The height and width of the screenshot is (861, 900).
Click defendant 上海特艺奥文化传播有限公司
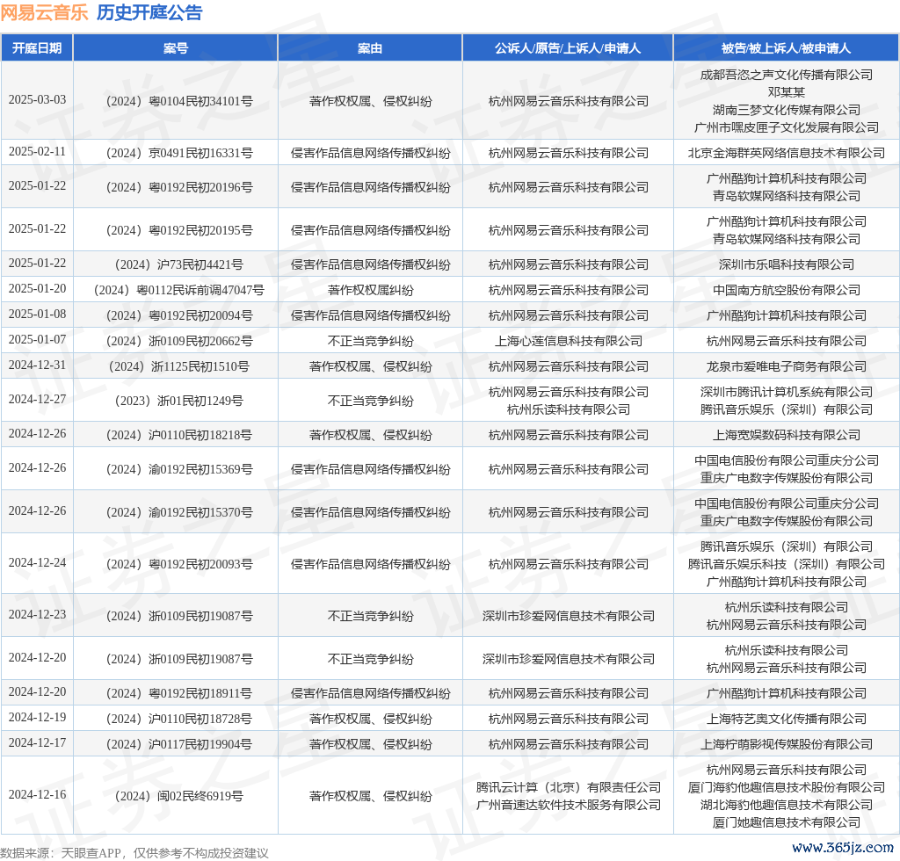coord(787,720)
